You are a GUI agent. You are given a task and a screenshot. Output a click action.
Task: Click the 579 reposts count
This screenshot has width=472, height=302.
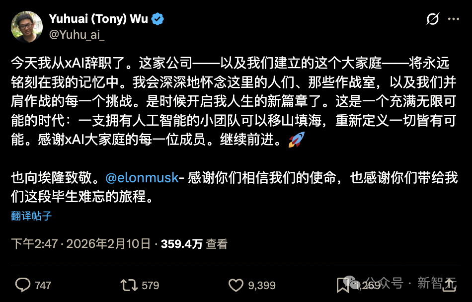[150, 285]
